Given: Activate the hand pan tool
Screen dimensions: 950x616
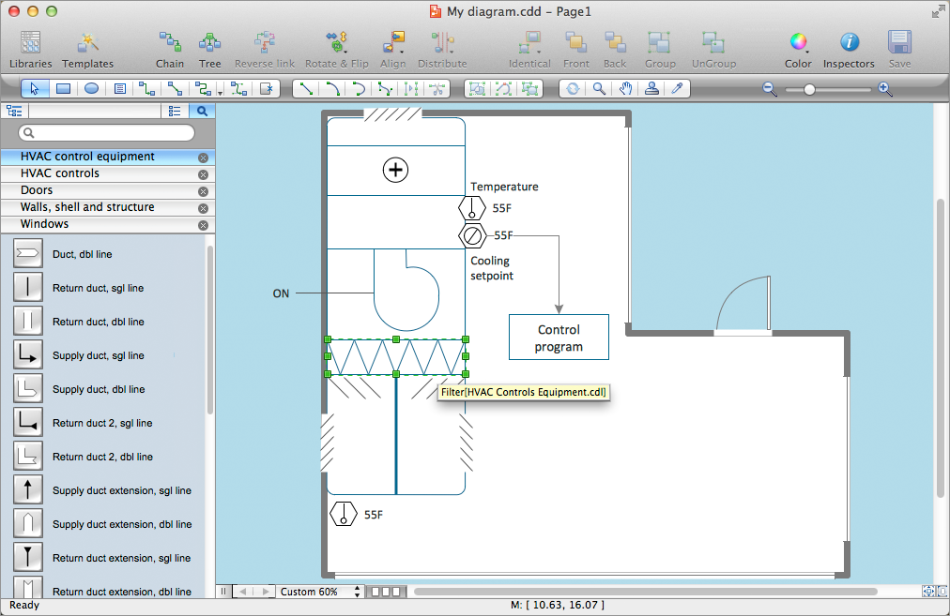Looking at the screenshot, I should [x=626, y=89].
